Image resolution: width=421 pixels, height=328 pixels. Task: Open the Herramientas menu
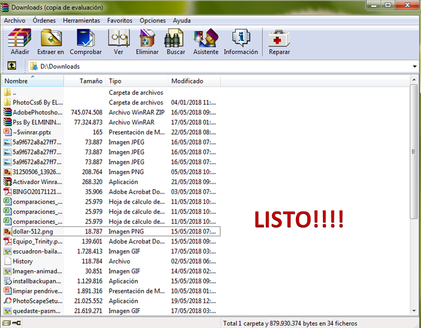coord(81,20)
